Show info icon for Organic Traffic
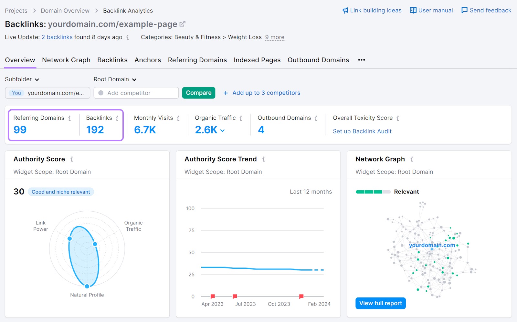Image resolution: width=517 pixels, height=322 pixels. coord(241,118)
